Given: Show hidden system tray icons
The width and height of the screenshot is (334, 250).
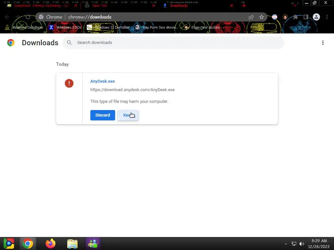Looking at the screenshot, I should pos(286,244).
